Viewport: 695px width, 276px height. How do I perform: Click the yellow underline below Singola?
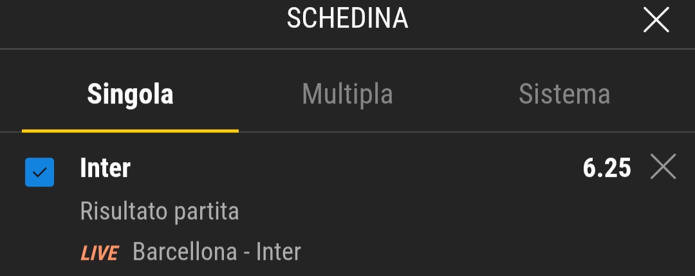click(x=130, y=131)
